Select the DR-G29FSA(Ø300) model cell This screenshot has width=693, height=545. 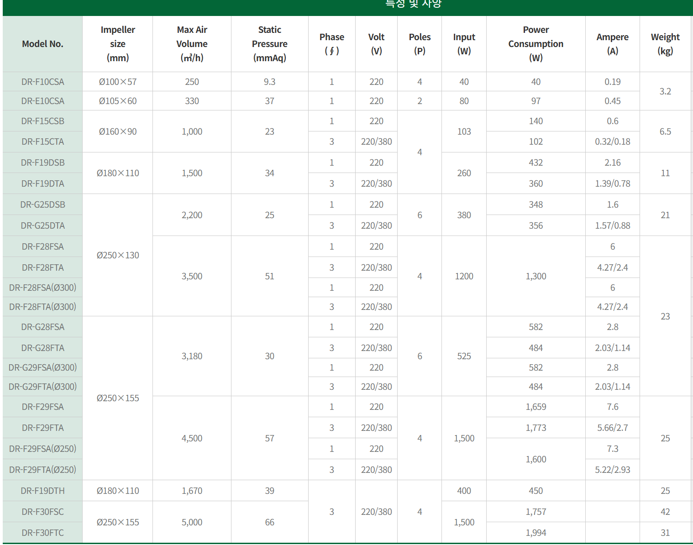42,367
